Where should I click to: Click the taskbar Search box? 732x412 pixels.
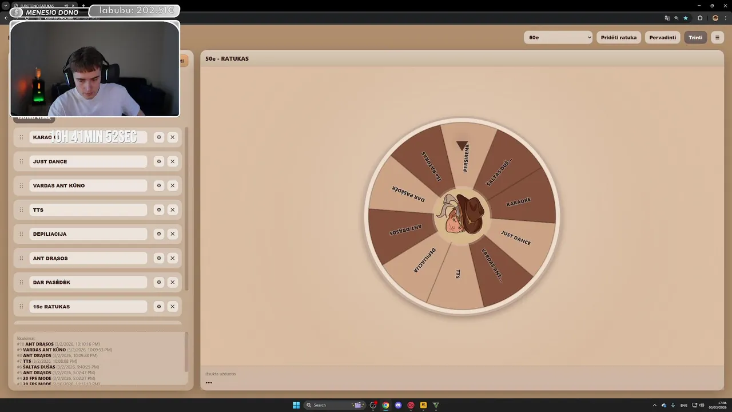point(335,405)
